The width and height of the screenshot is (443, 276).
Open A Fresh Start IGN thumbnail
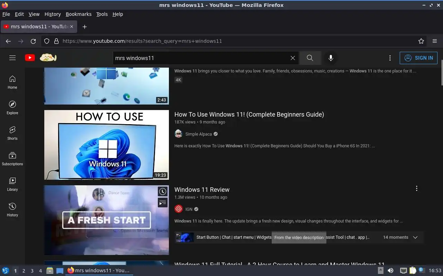click(x=107, y=220)
